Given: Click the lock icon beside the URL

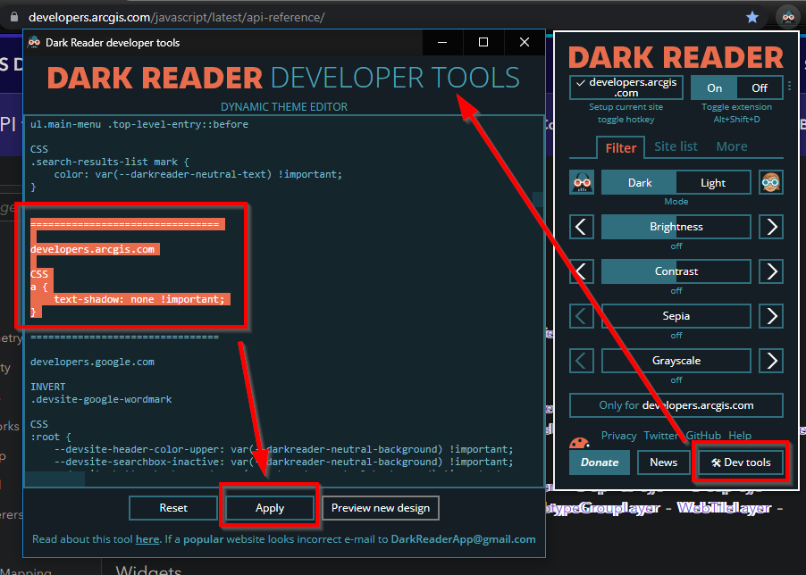Looking at the screenshot, I should (x=14, y=17).
